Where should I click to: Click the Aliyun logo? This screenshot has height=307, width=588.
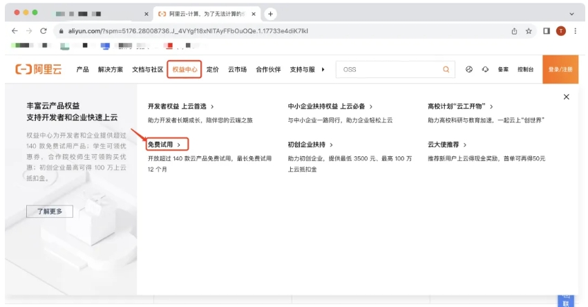(x=38, y=69)
